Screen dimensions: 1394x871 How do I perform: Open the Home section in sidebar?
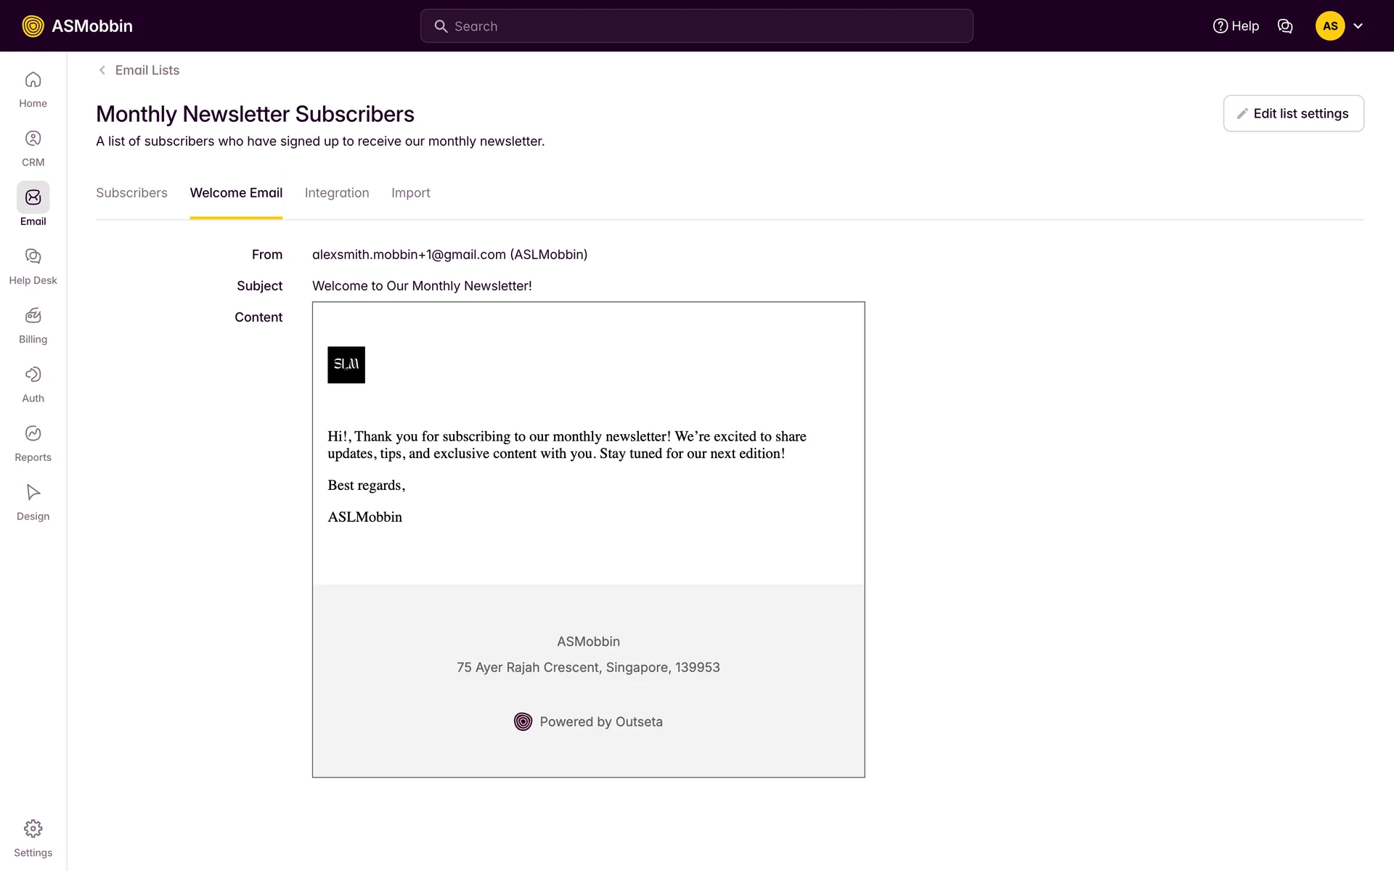33,89
